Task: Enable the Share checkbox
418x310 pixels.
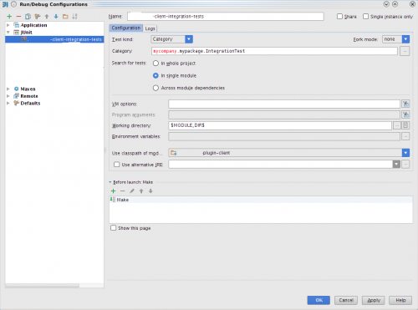Action: pos(339,17)
